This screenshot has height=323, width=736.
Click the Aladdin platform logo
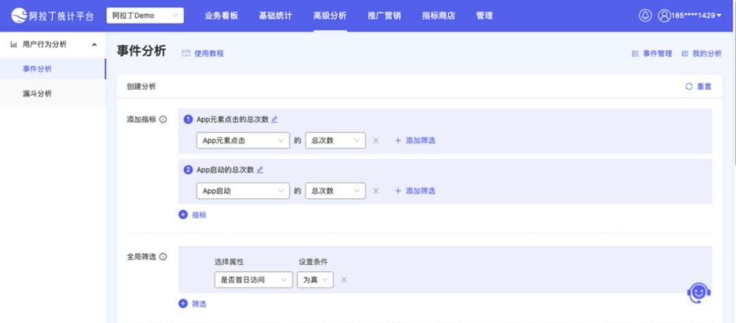click(x=19, y=16)
